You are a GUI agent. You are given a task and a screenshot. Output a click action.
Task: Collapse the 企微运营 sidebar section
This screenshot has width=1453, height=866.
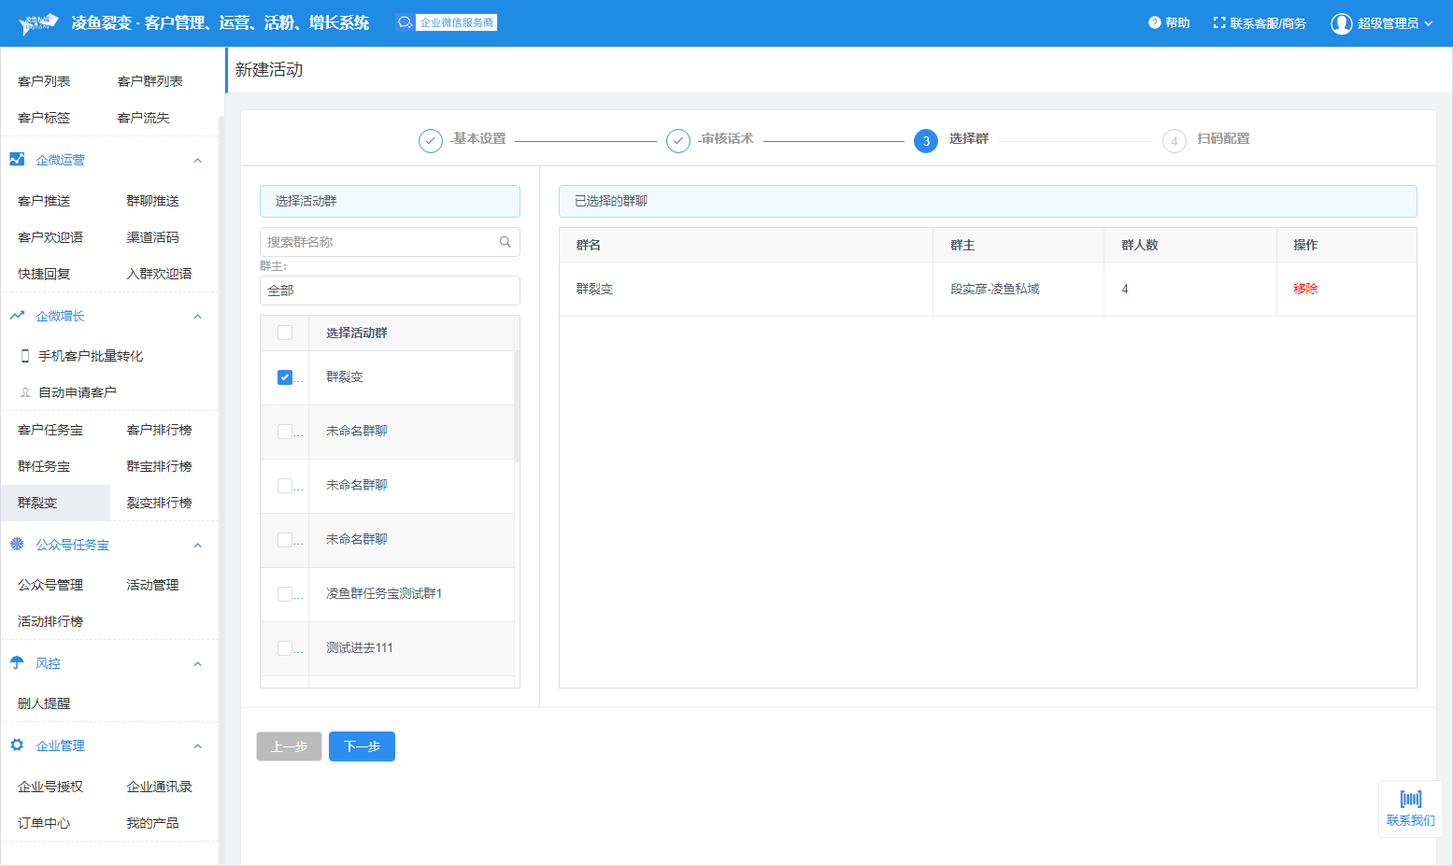click(197, 161)
